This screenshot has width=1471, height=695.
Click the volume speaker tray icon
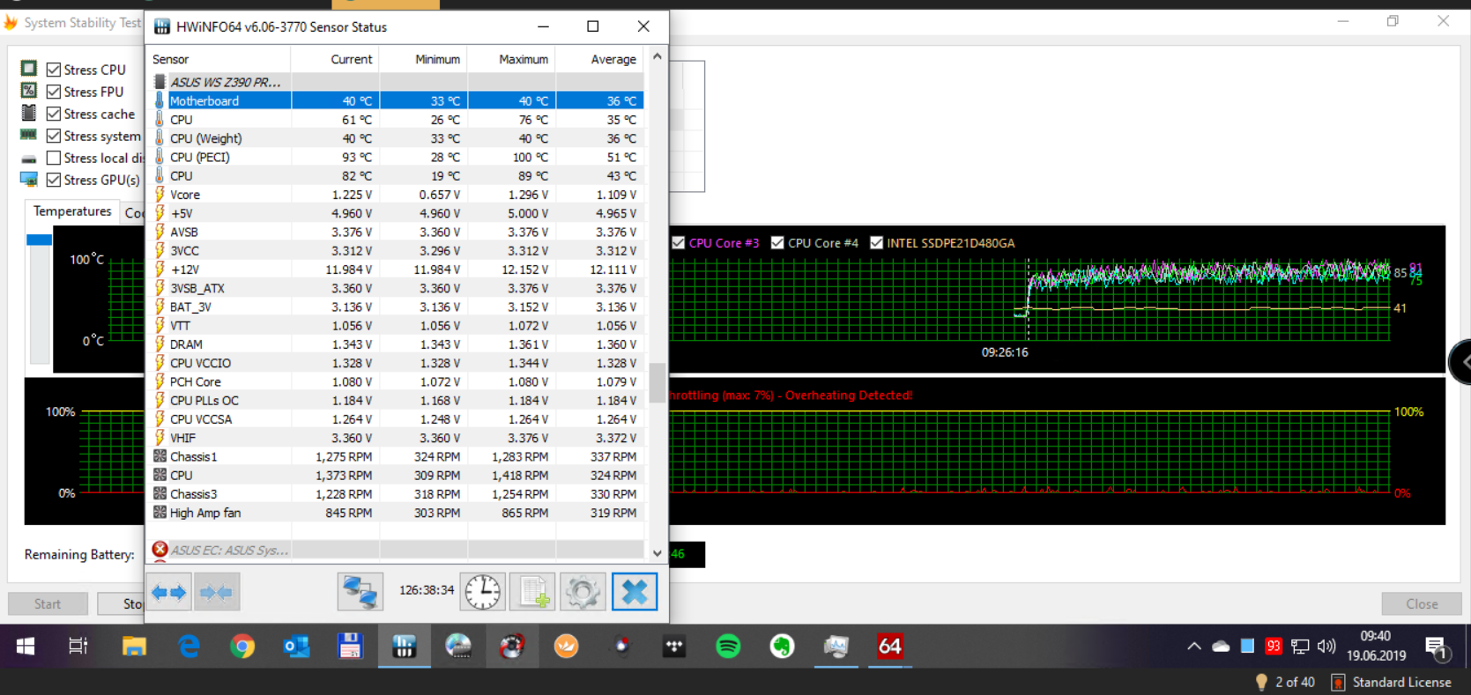[1326, 647]
